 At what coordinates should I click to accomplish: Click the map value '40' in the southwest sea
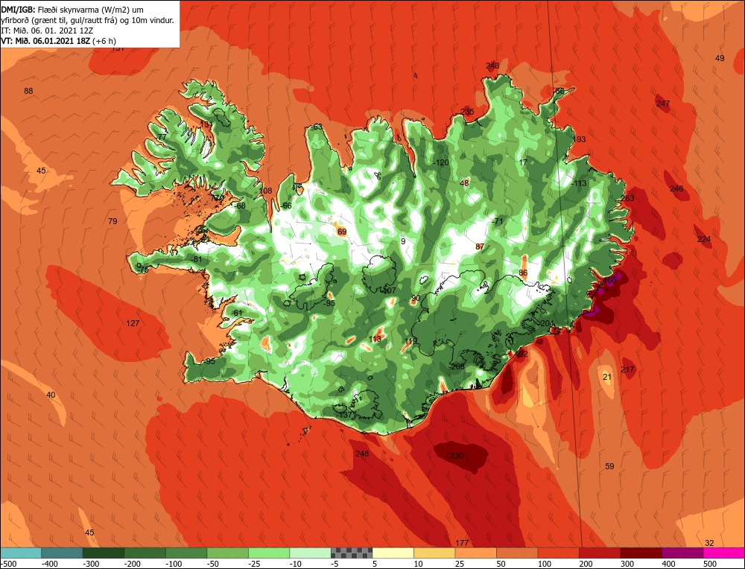pos(51,395)
